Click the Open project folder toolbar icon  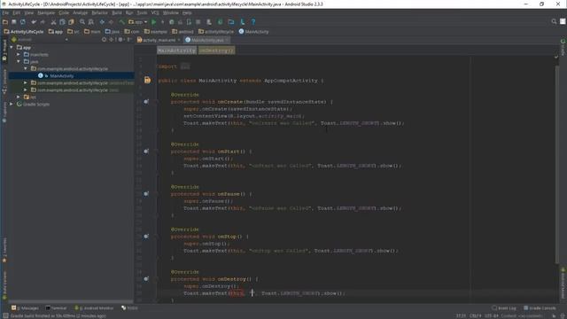click(x=5, y=22)
